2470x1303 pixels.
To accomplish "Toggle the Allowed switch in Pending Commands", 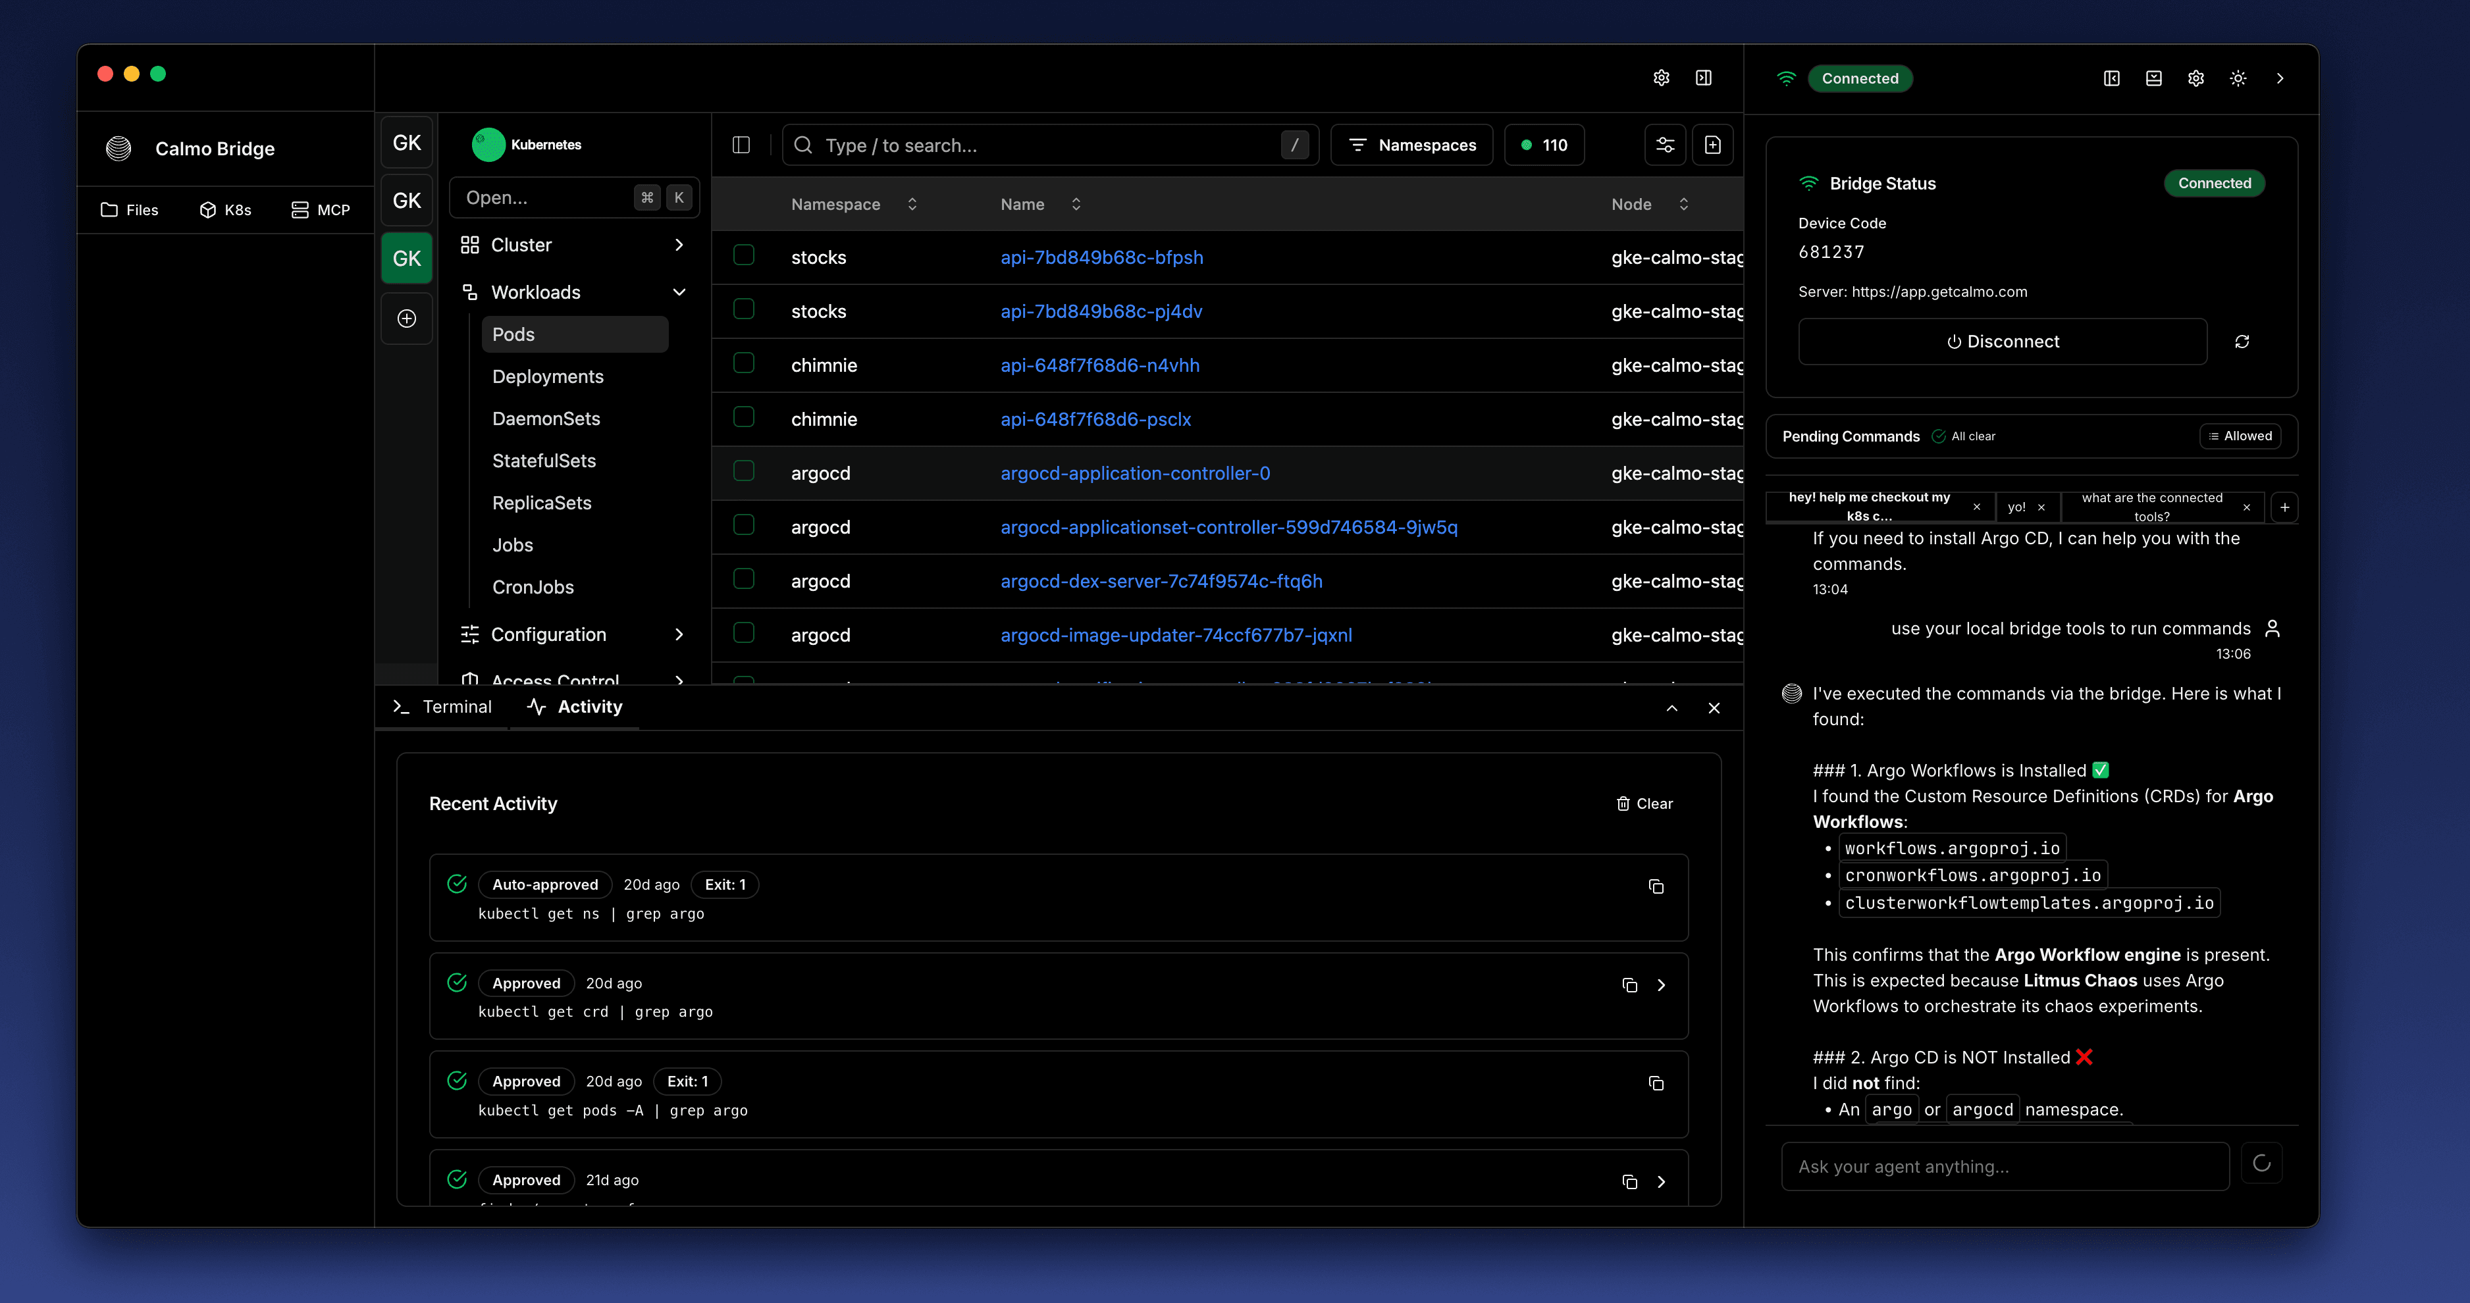I will pos(2241,435).
